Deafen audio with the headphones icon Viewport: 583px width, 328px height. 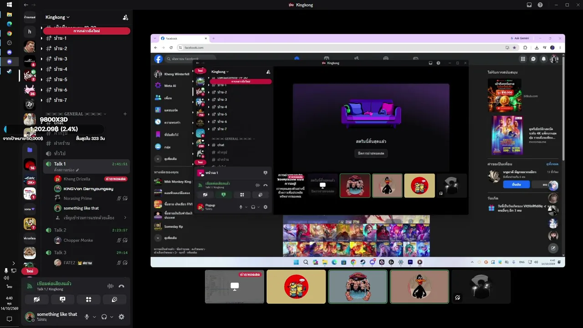tap(104, 317)
